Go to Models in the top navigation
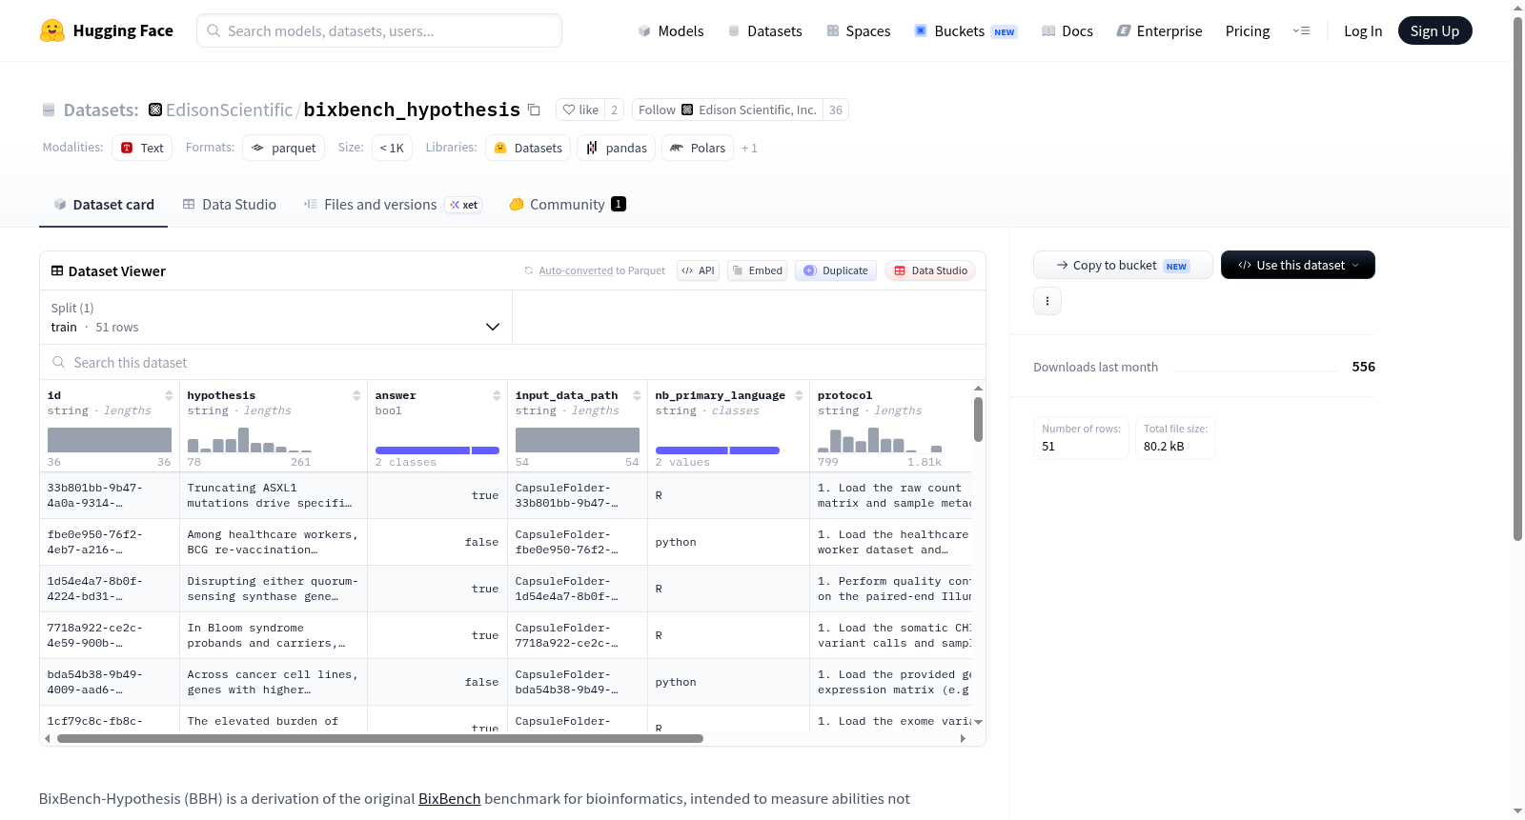Screen dimensions: 1525x820 pyautogui.click(x=671, y=31)
